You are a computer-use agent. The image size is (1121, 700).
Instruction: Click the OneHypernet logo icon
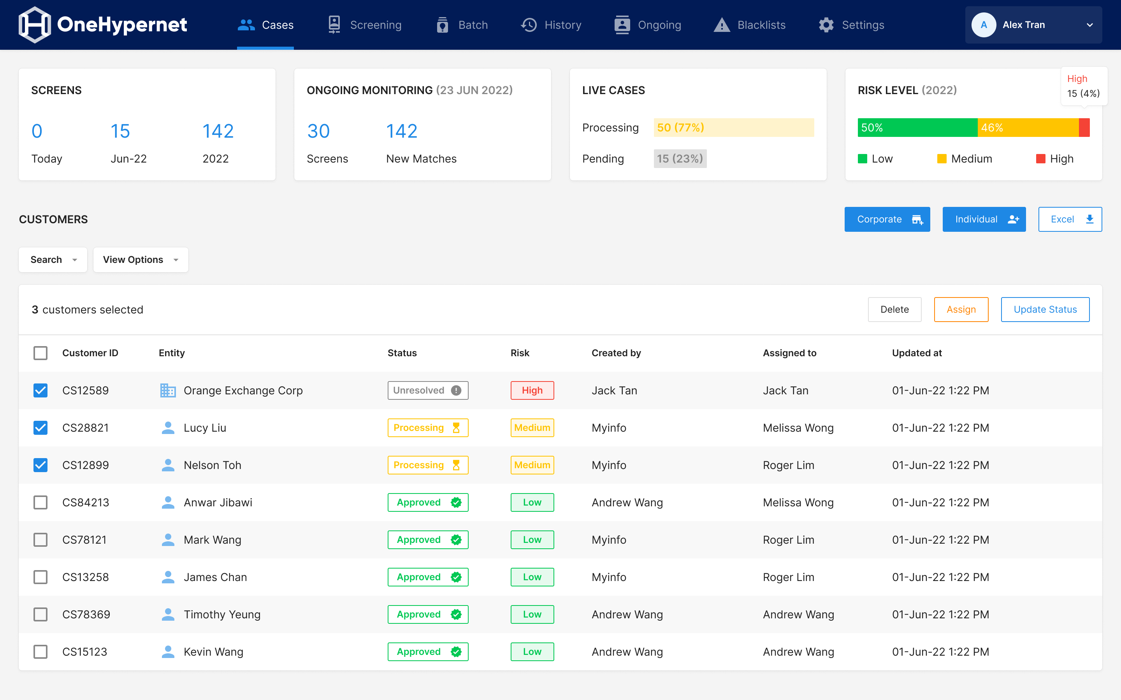coord(34,24)
